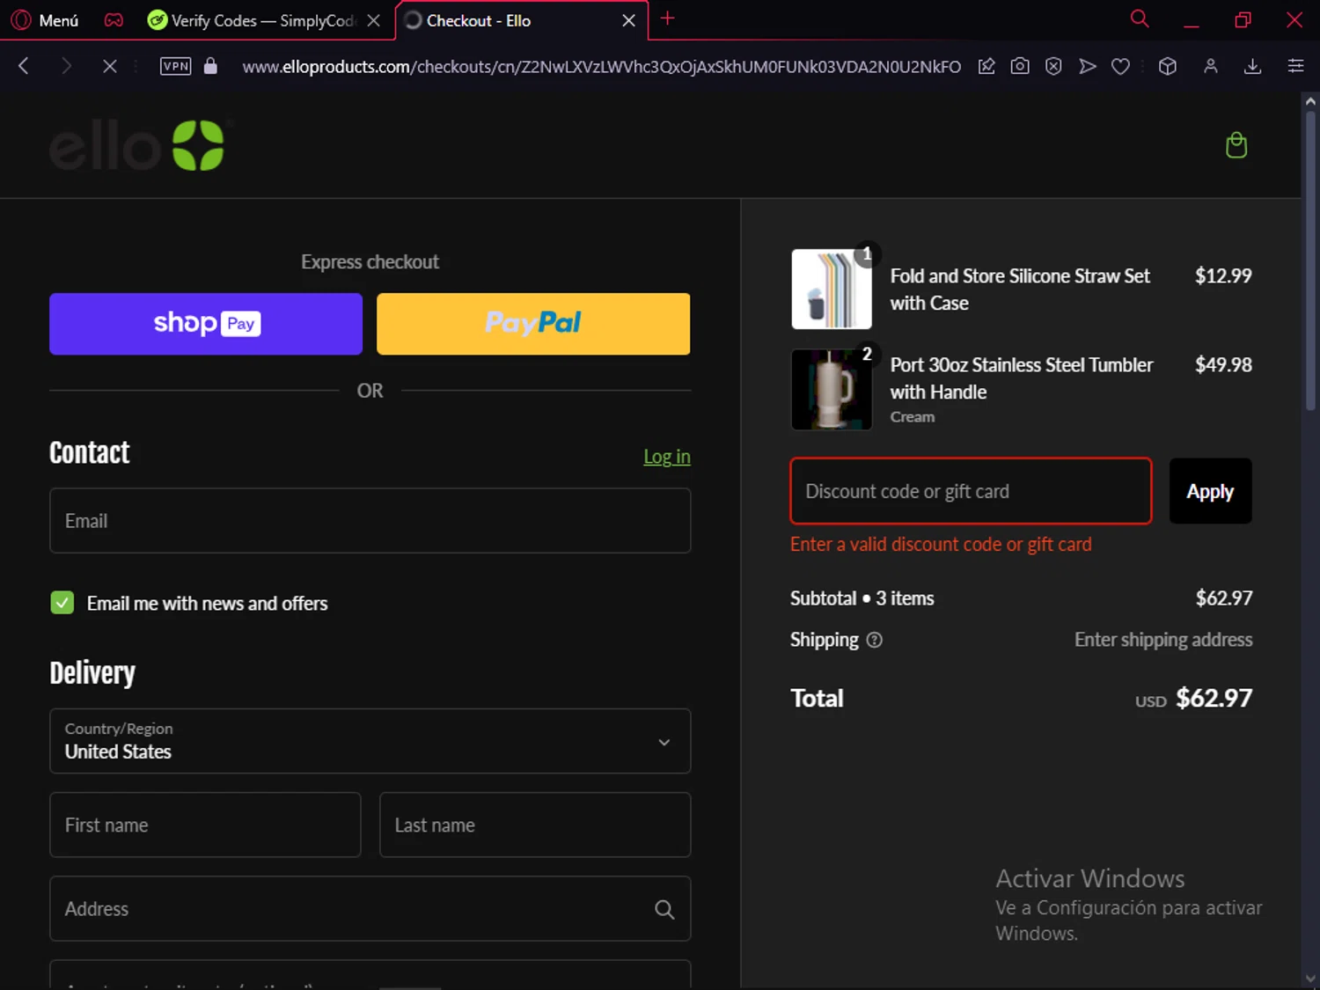Go back to the previous page

pos(24,66)
